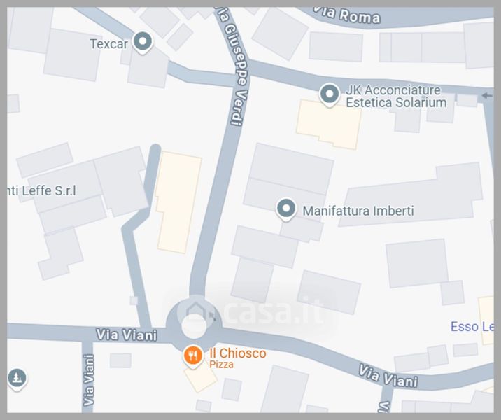Screen dimensions: 501x420
Task: Click the Esso station label
Action: point(472,327)
